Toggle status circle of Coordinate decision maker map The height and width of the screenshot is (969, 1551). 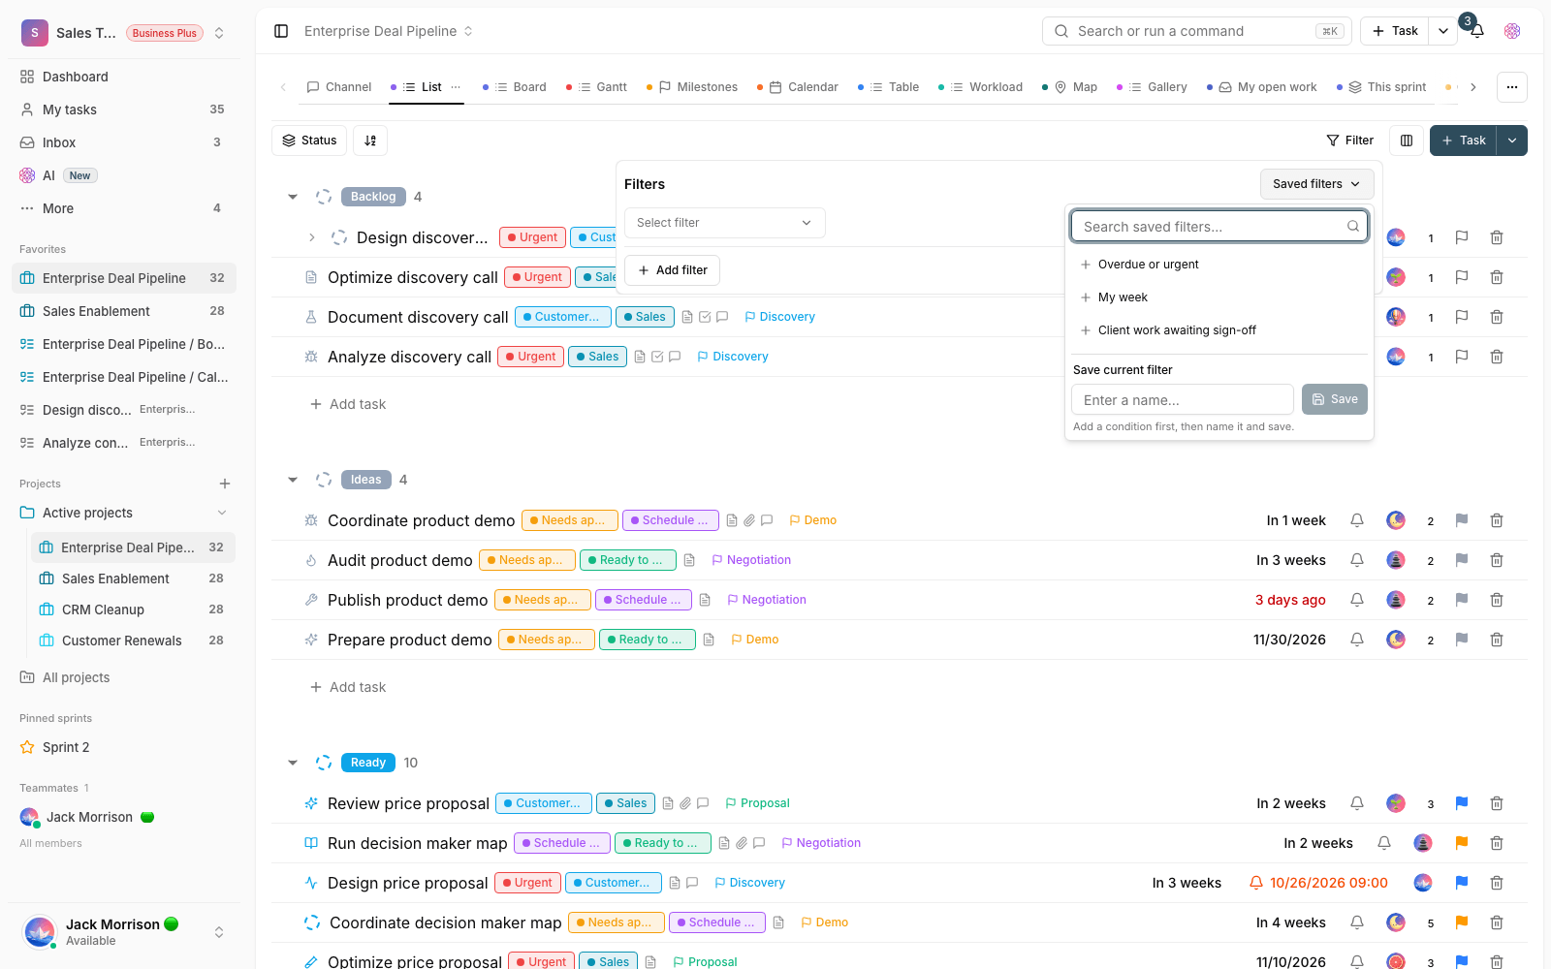(312, 922)
